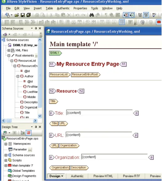The width and height of the screenshot is (162, 181).
Task: Click schema tree scroll down arrow
Action: point(40,116)
